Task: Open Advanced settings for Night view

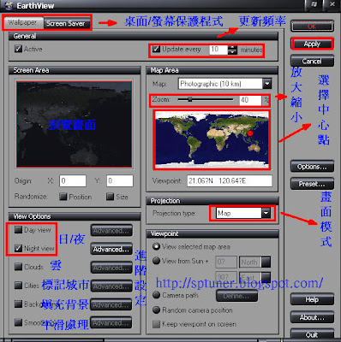Action: pyautogui.click(x=111, y=249)
